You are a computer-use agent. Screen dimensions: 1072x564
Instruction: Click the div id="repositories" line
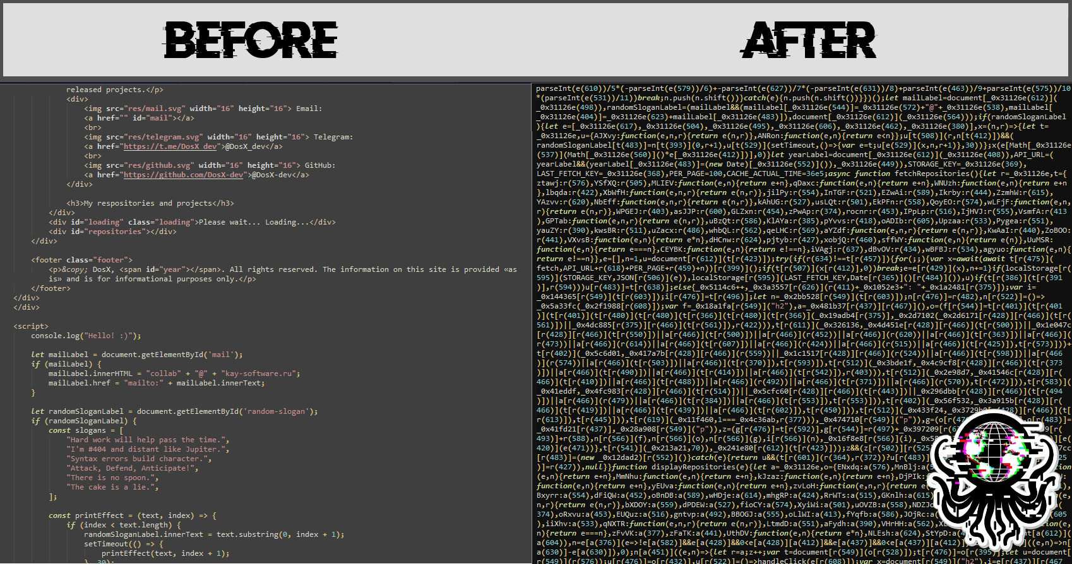[113, 232]
